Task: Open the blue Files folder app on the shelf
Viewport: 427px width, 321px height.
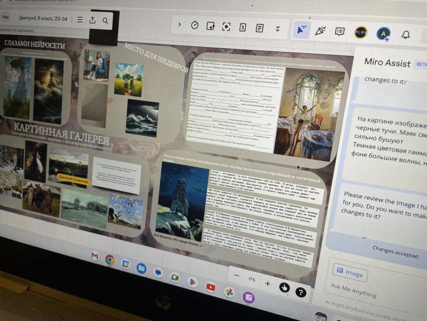Action: click(141, 269)
